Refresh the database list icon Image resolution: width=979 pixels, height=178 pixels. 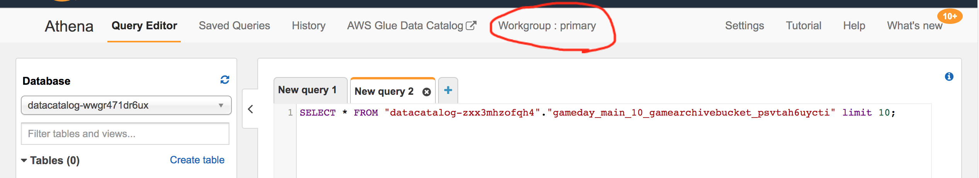click(225, 80)
